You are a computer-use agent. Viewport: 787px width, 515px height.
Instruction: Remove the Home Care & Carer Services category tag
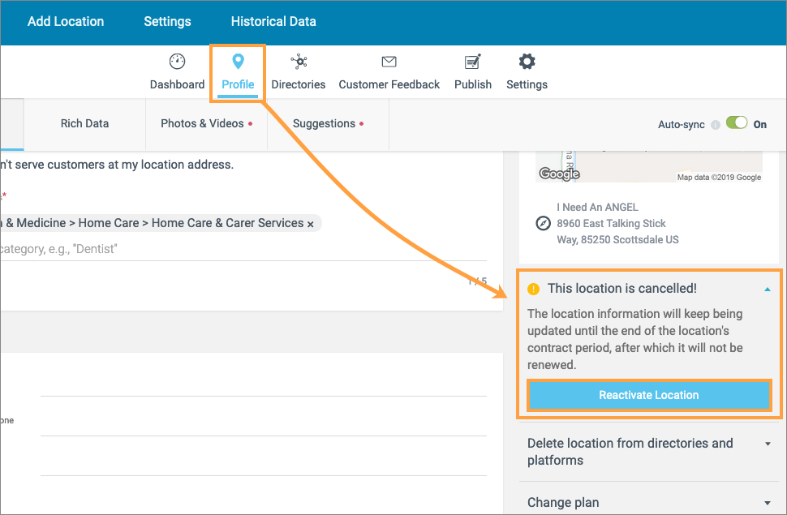[x=310, y=223]
